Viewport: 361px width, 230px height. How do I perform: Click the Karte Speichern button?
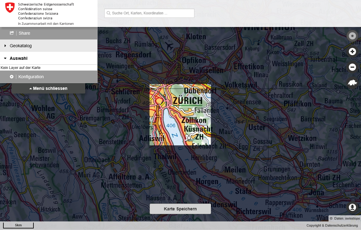pos(180,209)
